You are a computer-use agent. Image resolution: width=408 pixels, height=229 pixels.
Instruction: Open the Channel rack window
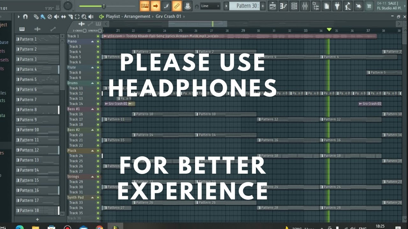click(294, 6)
